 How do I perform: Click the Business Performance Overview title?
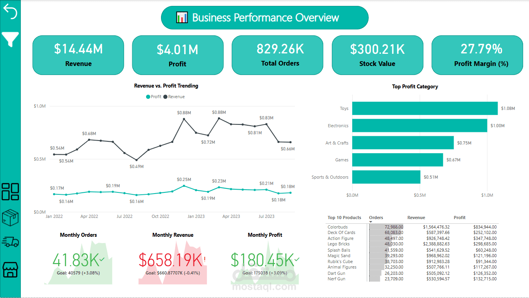[x=265, y=18]
